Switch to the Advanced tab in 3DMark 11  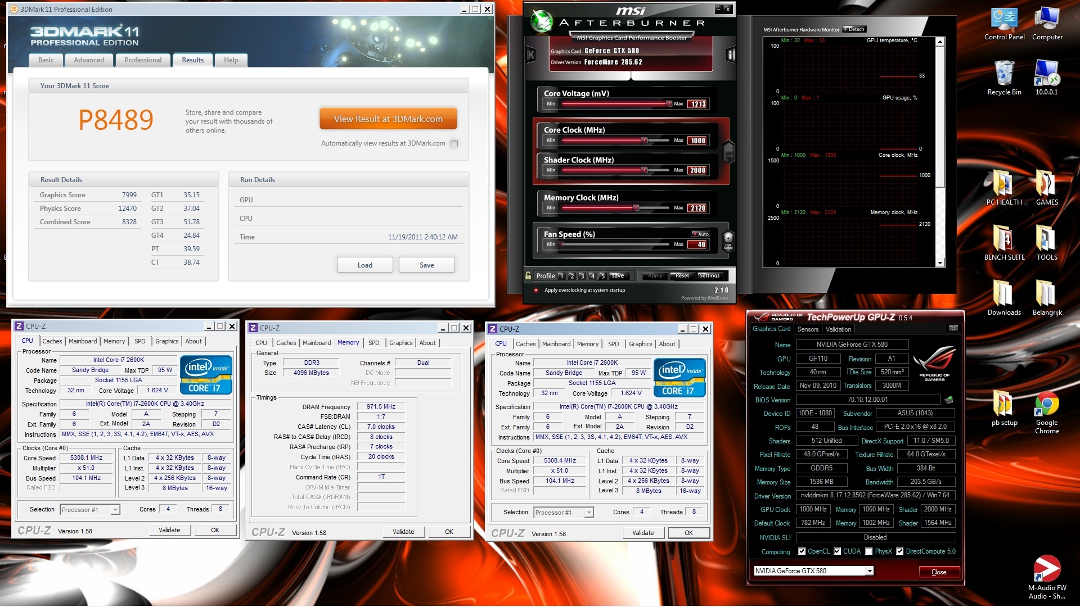89,60
